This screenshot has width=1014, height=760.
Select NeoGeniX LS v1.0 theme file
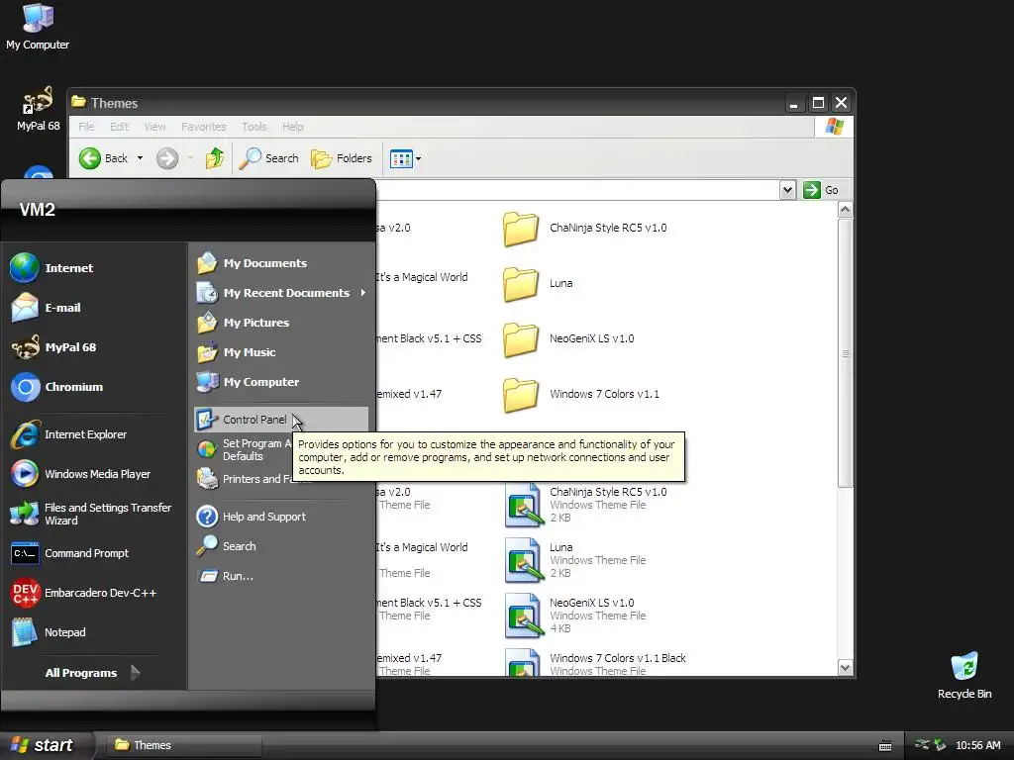[575, 616]
